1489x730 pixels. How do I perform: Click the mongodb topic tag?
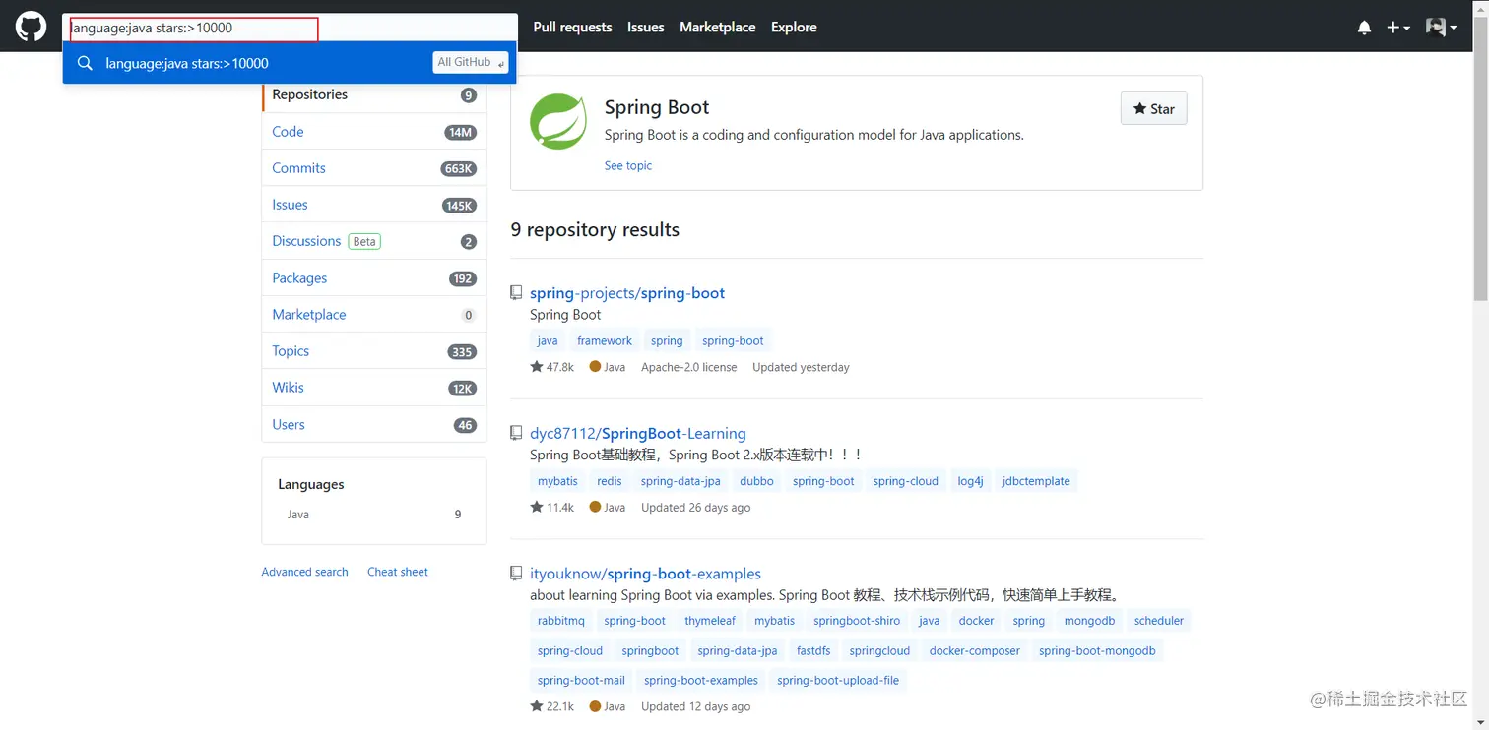pyautogui.click(x=1089, y=621)
